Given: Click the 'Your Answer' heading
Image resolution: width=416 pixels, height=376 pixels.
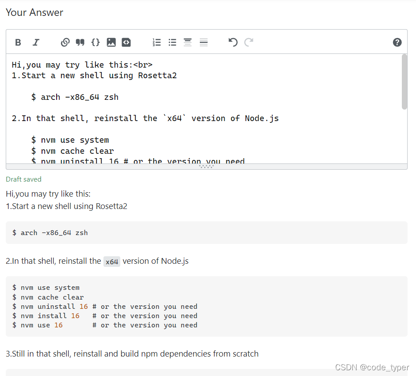Looking at the screenshot, I should pyautogui.click(x=34, y=12).
